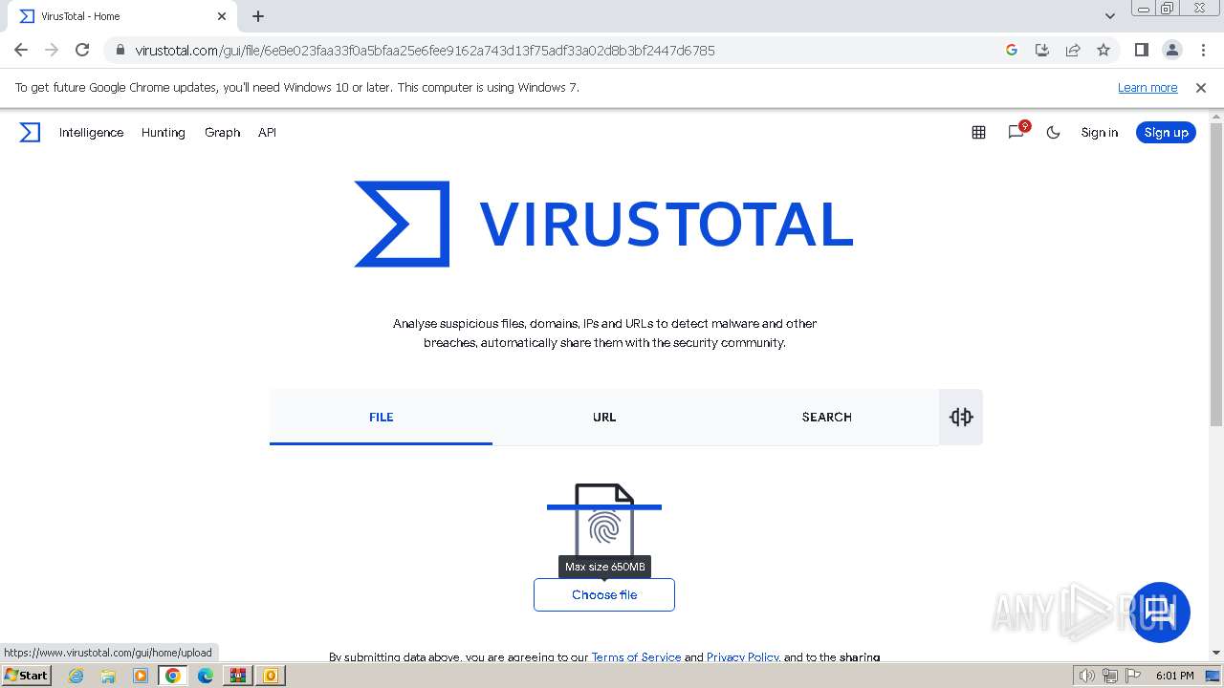
Task: Select the VirusTotal - Home browser tab
Action: pos(122,16)
